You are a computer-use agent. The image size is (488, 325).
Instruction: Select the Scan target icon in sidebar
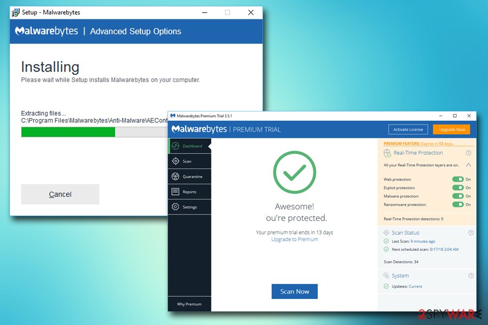click(x=176, y=161)
